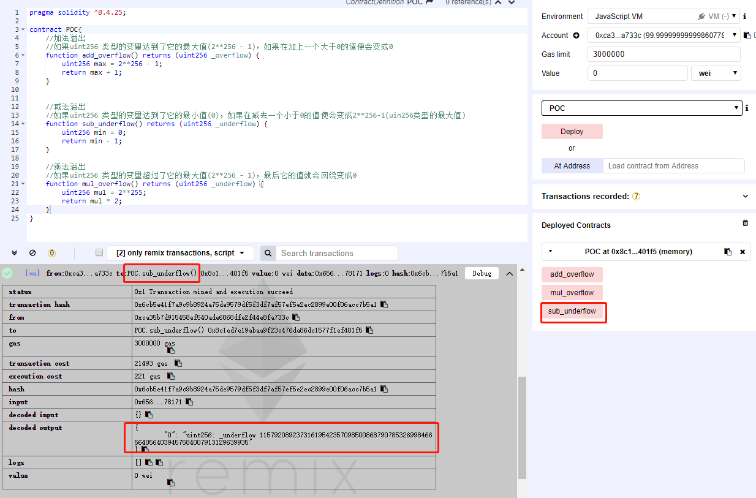Call the mul_overflow function
Image resolution: width=756 pixels, height=498 pixels.
coord(572,293)
